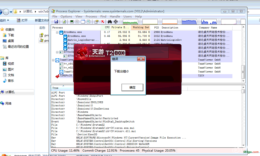Collapse the TeamViewer process tree node
The image size is (260, 156).
pyautogui.click(x=53, y=60)
